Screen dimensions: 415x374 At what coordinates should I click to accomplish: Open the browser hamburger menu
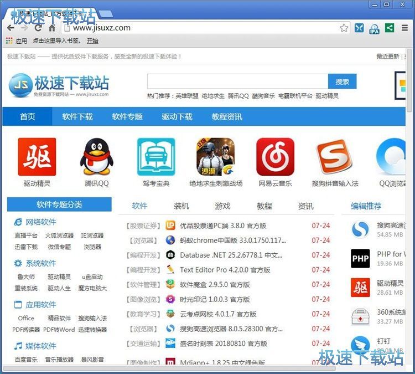tap(405, 28)
